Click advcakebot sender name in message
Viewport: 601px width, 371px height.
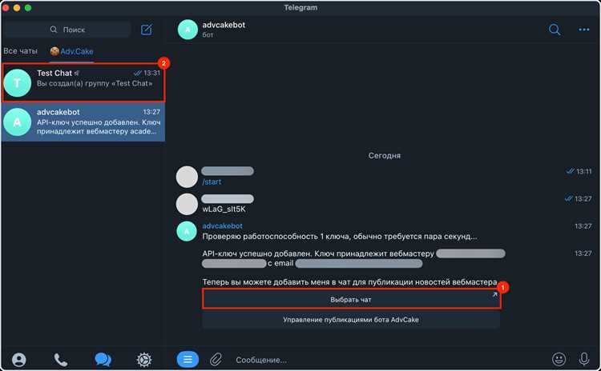(x=222, y=225)
